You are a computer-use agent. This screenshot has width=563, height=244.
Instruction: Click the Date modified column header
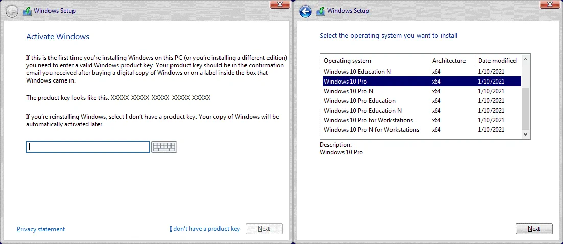pos(497,61)
